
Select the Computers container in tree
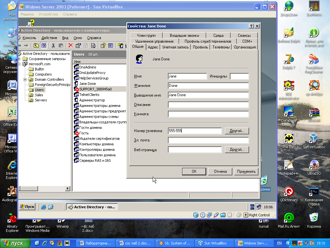pos(43,74)
